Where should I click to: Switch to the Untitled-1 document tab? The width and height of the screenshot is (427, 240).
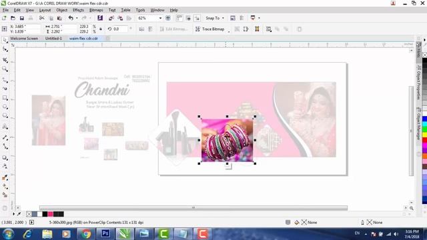[53, 39]
